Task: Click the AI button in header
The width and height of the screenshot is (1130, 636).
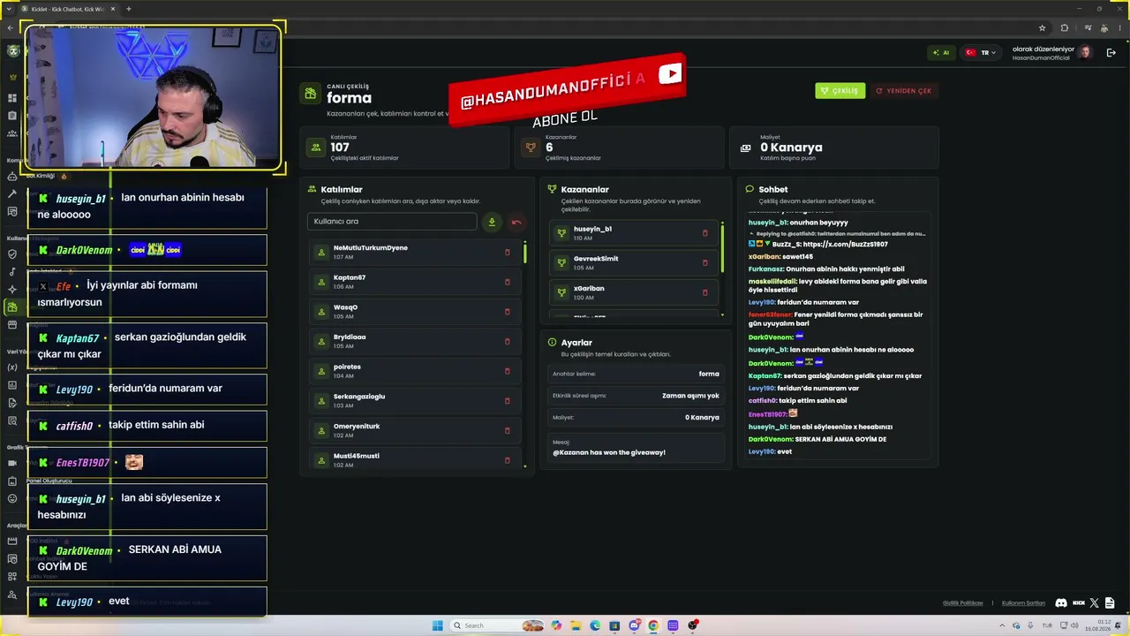Action: [x=941, y=53]
